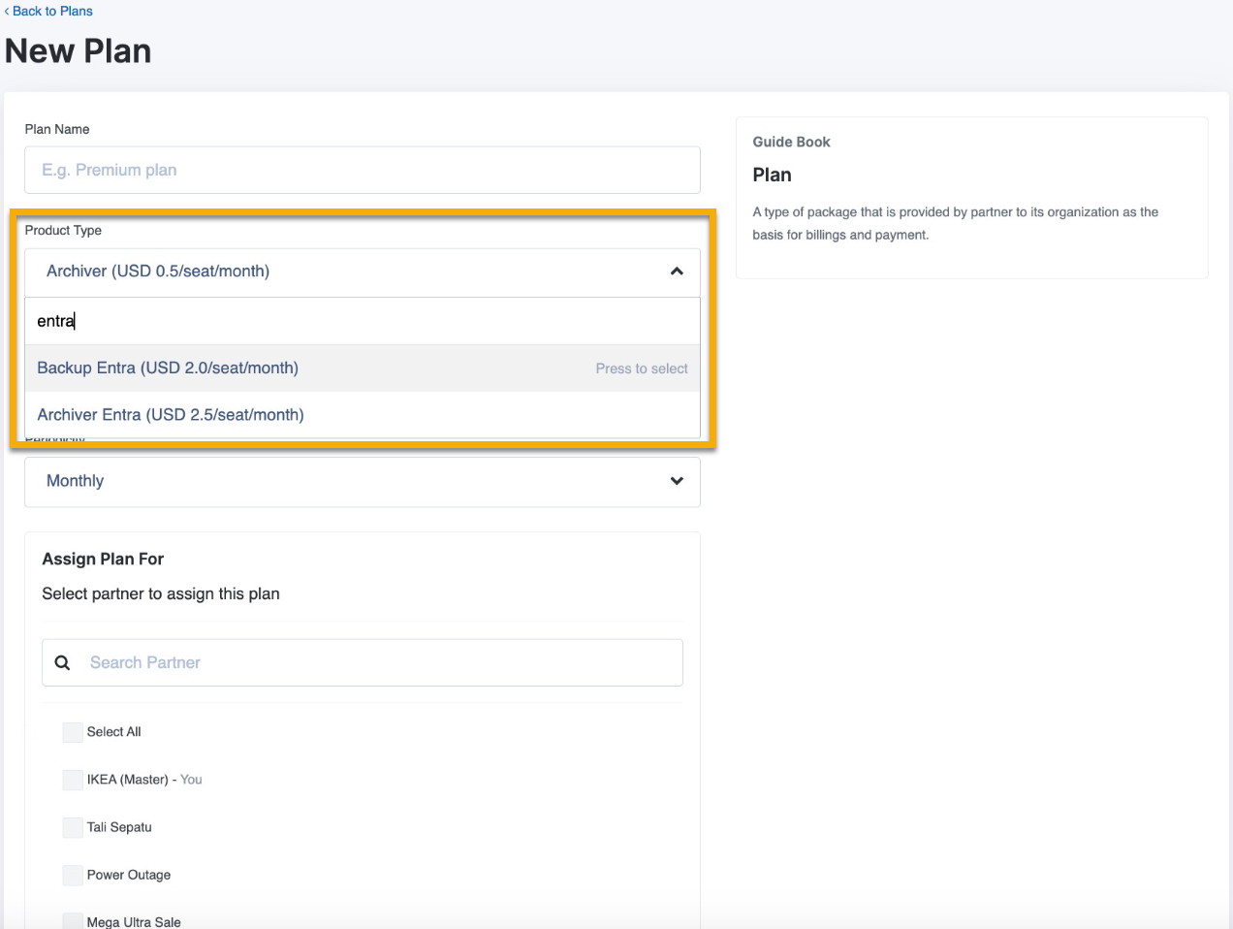Image resolution: width=1233 pixels, height=929 pixels.
Task: Tick the IKEA (Master) checkbox
Action: point(73,780)
